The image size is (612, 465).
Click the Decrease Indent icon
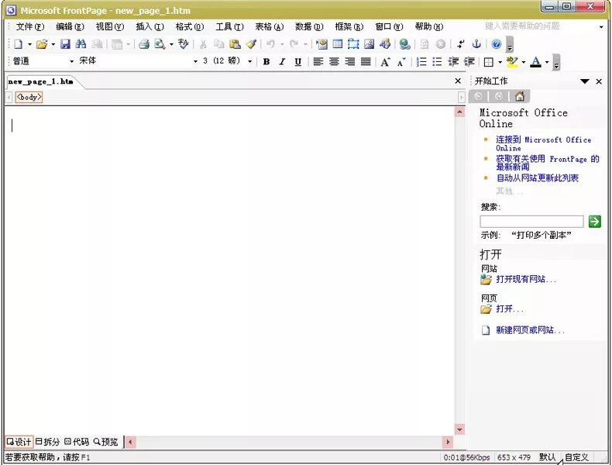point(453,62)
